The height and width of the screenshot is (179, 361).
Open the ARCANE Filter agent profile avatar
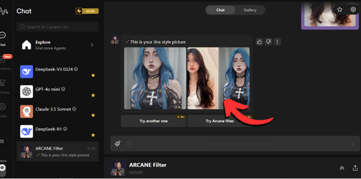(118, 168)
